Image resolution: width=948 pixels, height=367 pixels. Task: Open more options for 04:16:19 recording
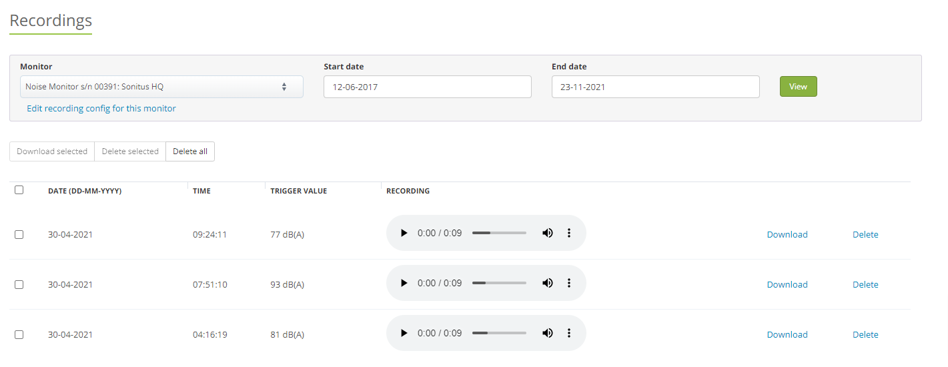[569, 333]
